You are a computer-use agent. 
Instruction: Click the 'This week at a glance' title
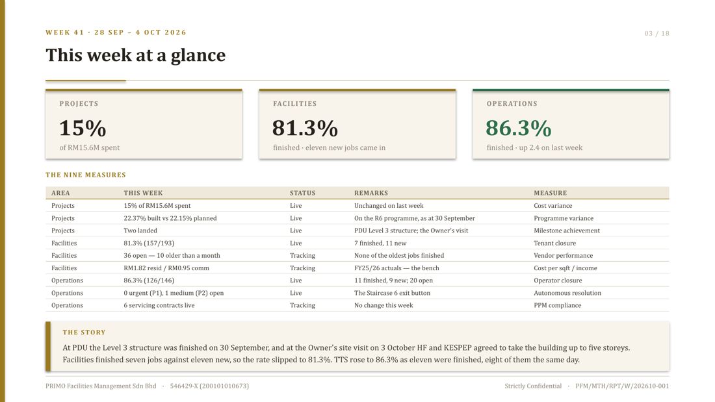click(x=135, y=55)
